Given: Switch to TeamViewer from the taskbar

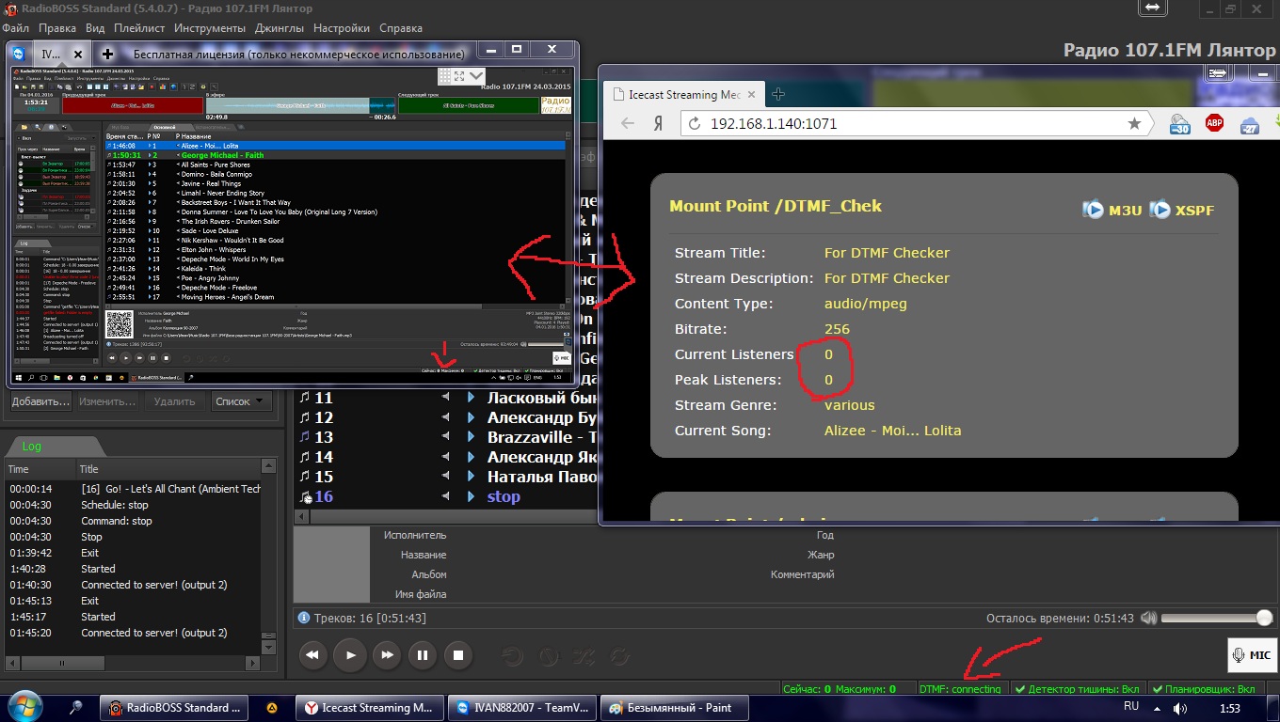Looking at the screenshot, I should tap(521, 708).
